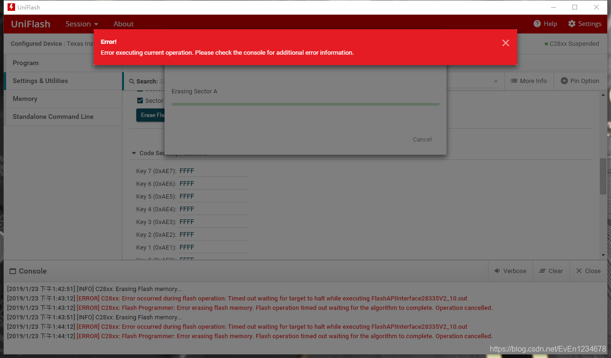Edit the Key 5 (0xAE5) value field
This screenshot has height=358, width=611.
click(x=214, y=196)
